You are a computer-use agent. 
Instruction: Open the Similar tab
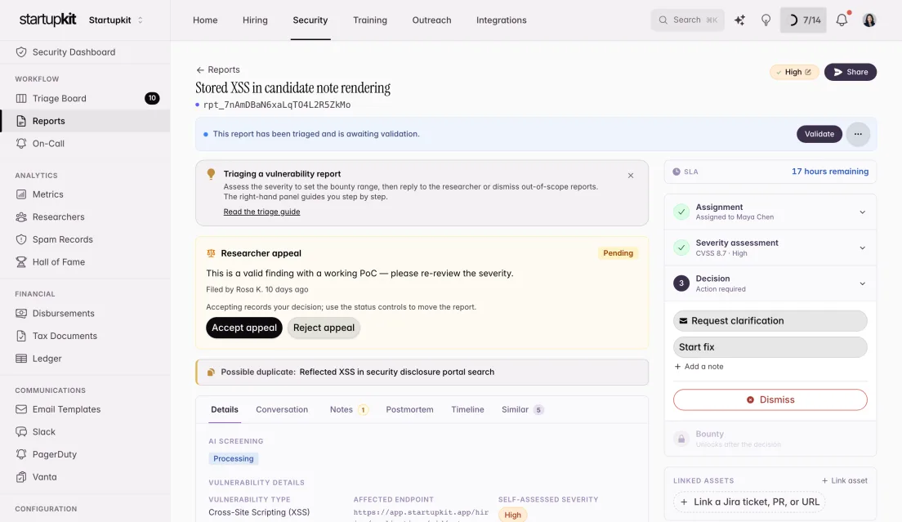[x=522, y=409]
